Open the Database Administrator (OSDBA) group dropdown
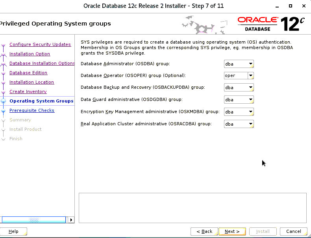Screen dimensions: 311x238 point(250,64)
